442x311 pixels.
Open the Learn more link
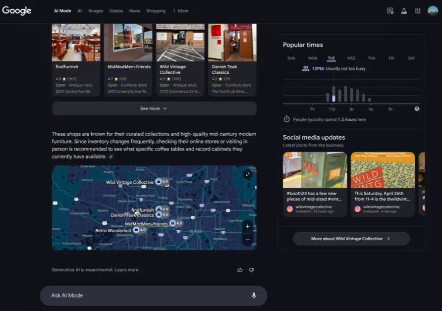tap(126, 269)
